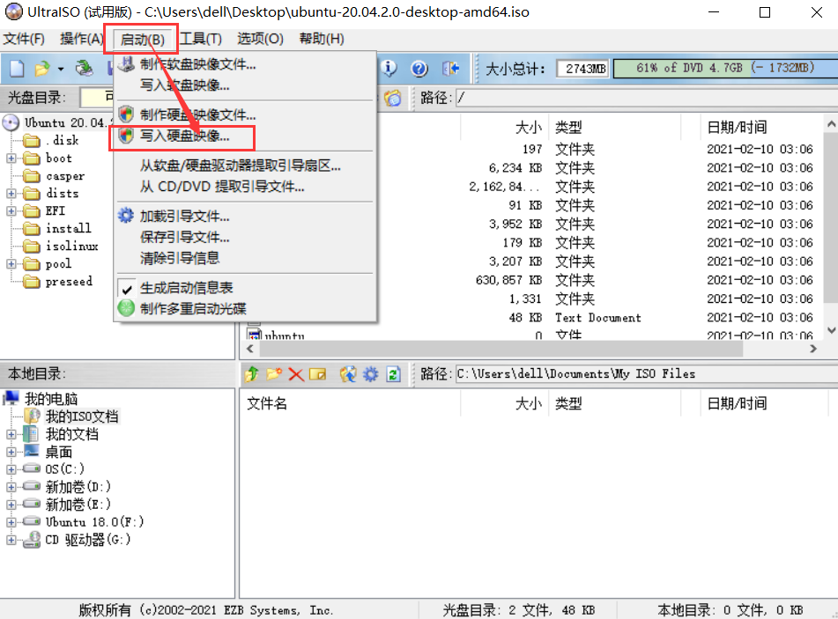Click the New folder icon in local toolbar
838x619 pixels.
click(x=274, y=374)
